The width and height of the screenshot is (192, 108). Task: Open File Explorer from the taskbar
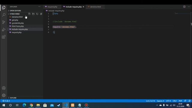[38, 105]
